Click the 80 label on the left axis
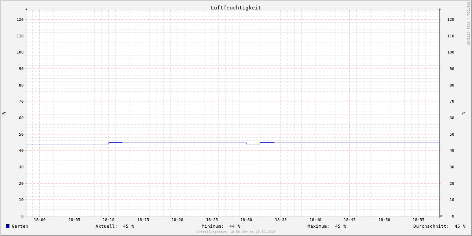Image resolution: width=472 pixels, height=236 pixels. pyautogui.click(x=21, y=85)
